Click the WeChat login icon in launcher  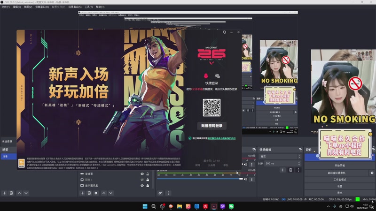point(217,75)
